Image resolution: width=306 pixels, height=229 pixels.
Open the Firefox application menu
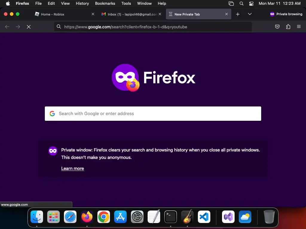click(22, 4)
